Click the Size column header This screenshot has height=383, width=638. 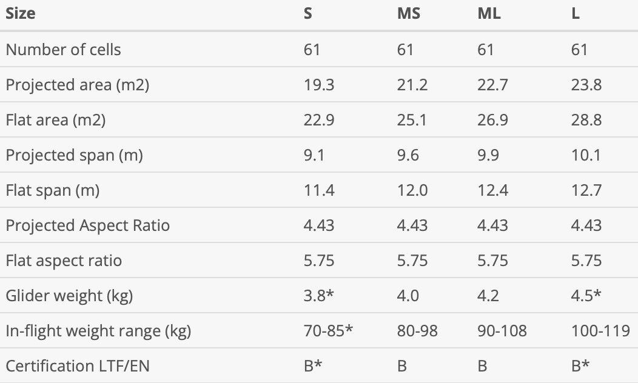[x=21, y=13]
